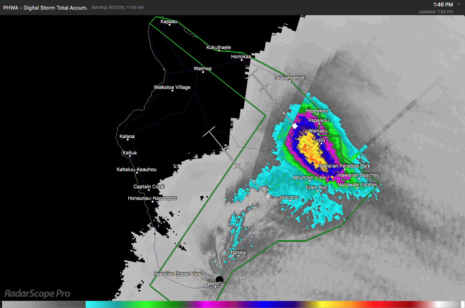The width and height of the screenshot is (465, 308).
Task: Select the Waimea location marker
Action: point(202,73)
